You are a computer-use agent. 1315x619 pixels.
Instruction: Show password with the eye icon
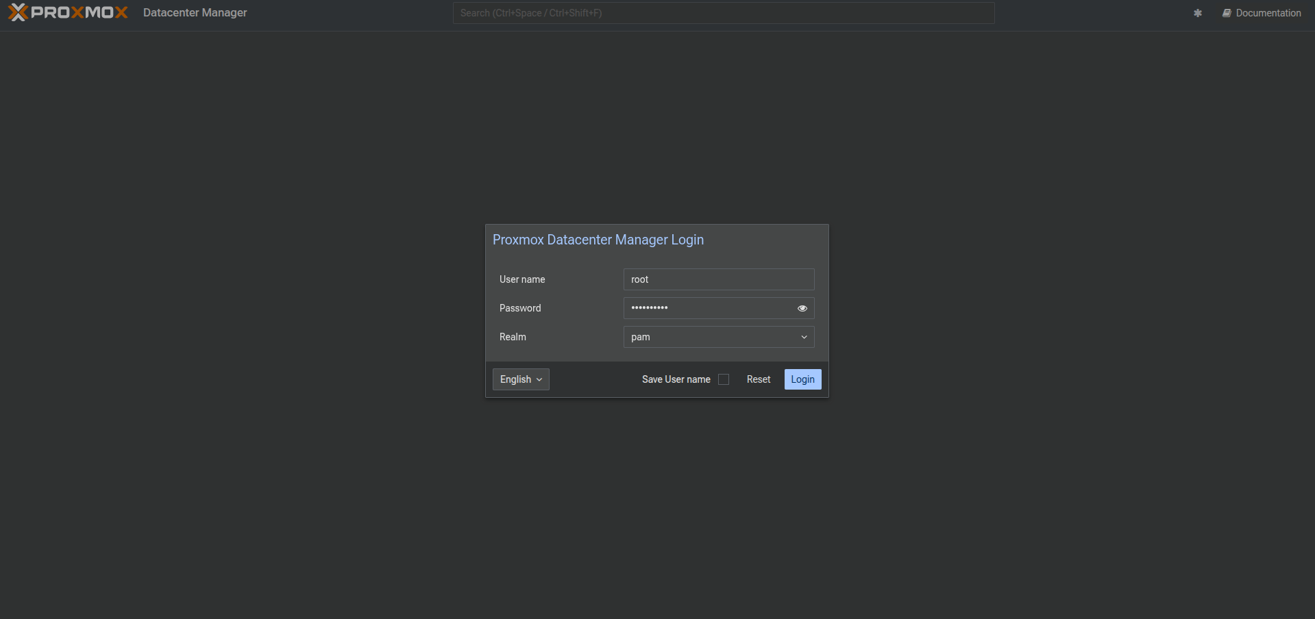tap(802, 308)
